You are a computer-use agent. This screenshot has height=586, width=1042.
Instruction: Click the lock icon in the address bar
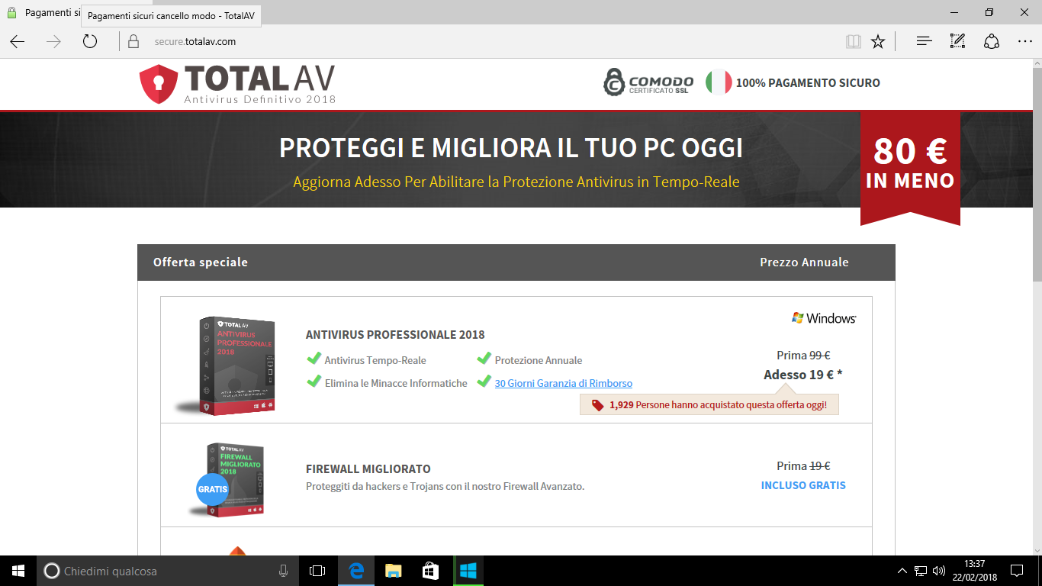pyautogui.click(x=133, y=42)
